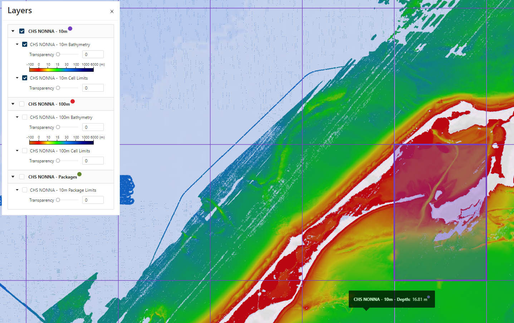The height and width of the screenshot is (323, 514).
Task: Click the 'CHS NONNA - 10m Cell Limits' label
Action: 59,78
